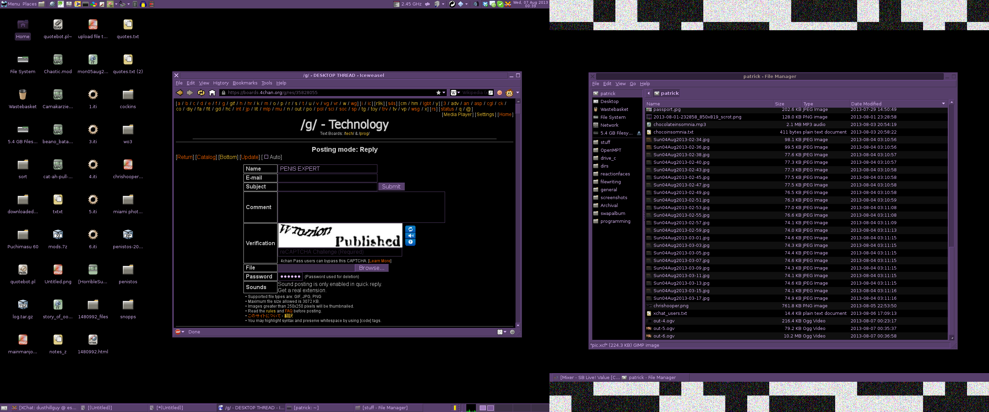This screenshot has height=412, width=989.
Task: Eject the 5.4 GB Filesystem volume
Action: tap(639, 133)
